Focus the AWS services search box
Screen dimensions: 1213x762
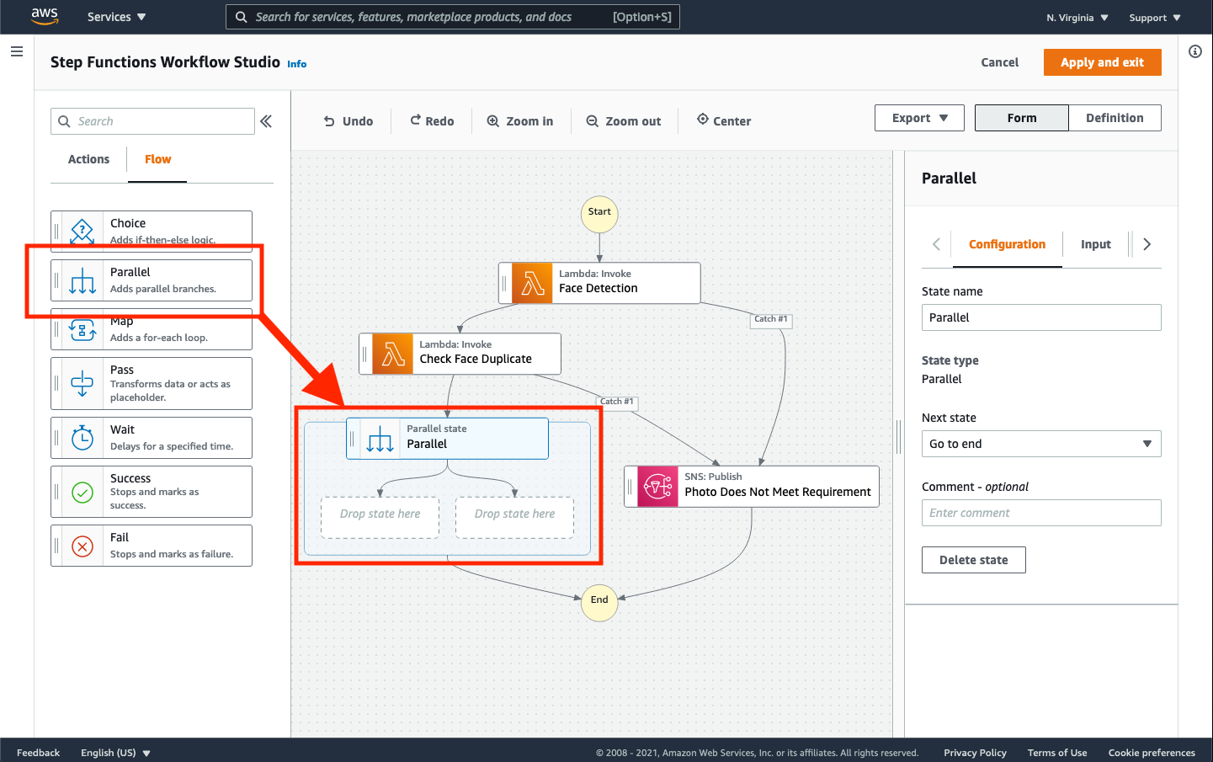click(453, 17)
